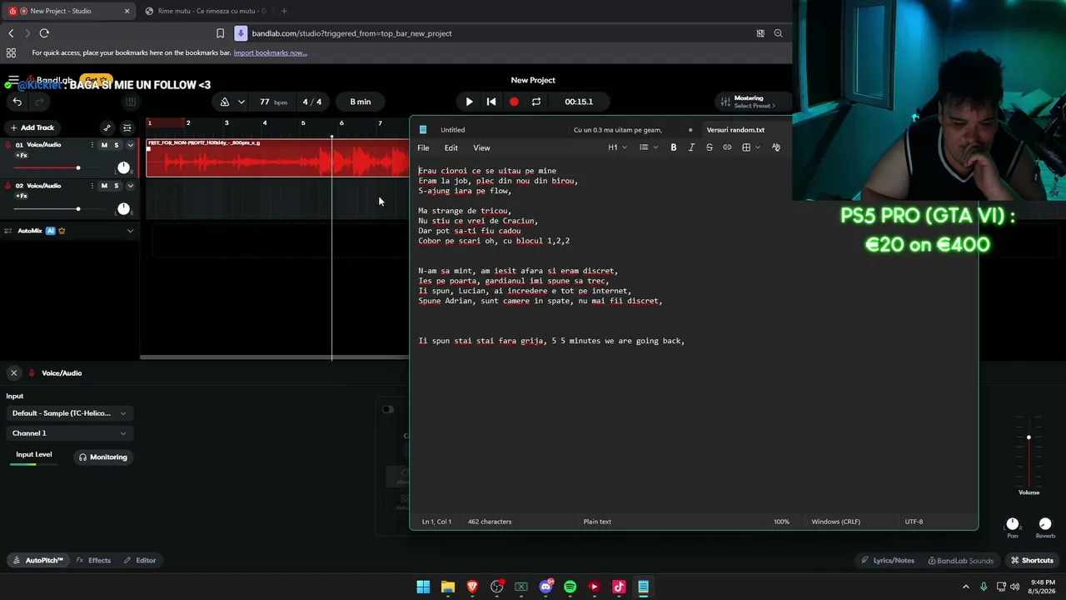Open BandLab Sounds
This screenshot has width=1066, height=600.
[960, 561]
